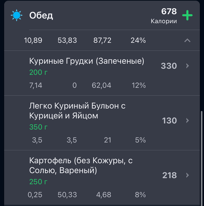The image size is (204, 206).
Task: Tap the 87,72 protein total in summary
Action: click(102, 41)
